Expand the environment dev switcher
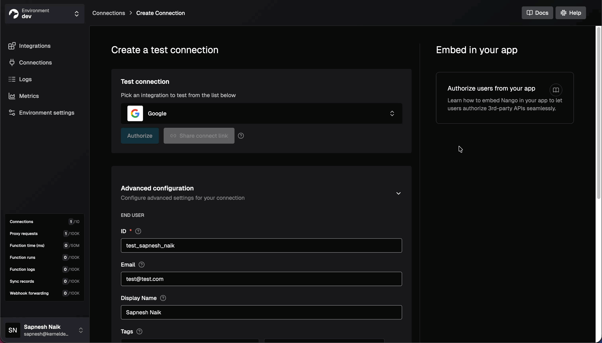This screenshot has width=602, height=343. click(x=77, y=14)
